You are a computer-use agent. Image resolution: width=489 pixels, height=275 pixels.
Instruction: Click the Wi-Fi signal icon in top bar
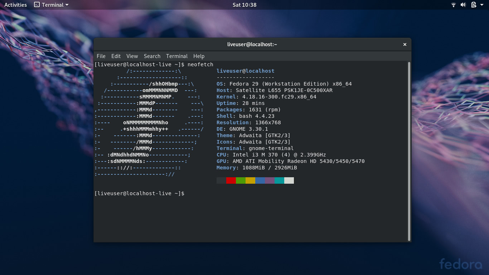coord(453,5)
